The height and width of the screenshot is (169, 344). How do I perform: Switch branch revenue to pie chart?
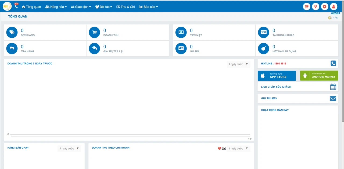pos(220,148)
